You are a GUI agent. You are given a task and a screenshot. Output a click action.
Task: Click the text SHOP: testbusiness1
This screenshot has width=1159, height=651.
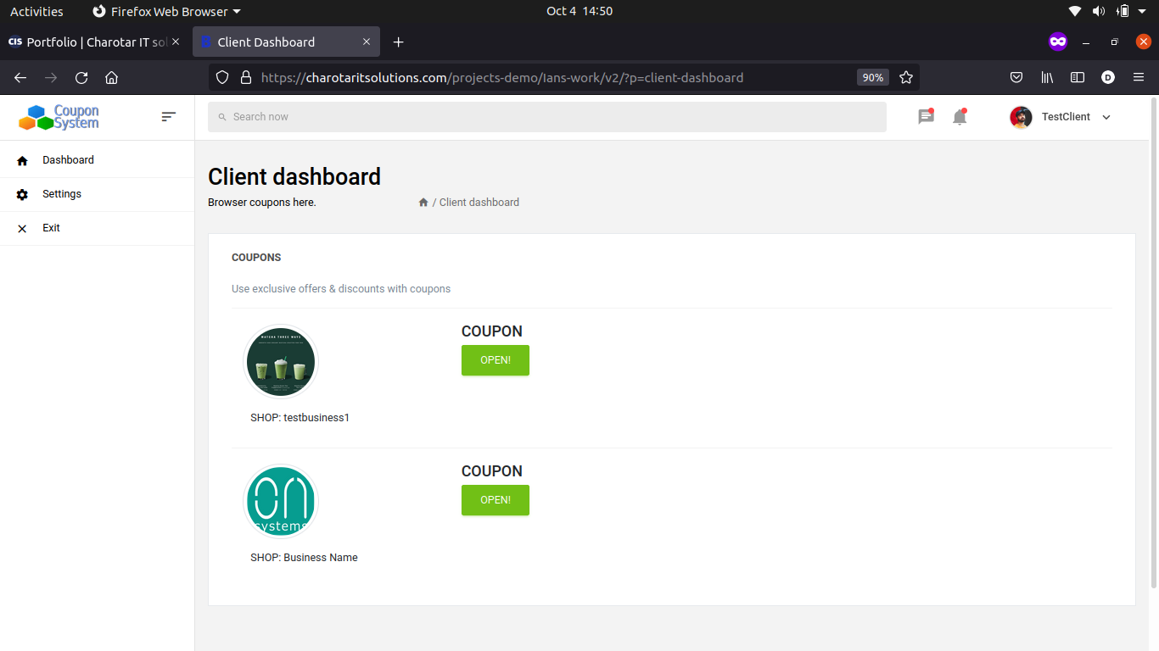pyautogui.click(x=300, y=418)
